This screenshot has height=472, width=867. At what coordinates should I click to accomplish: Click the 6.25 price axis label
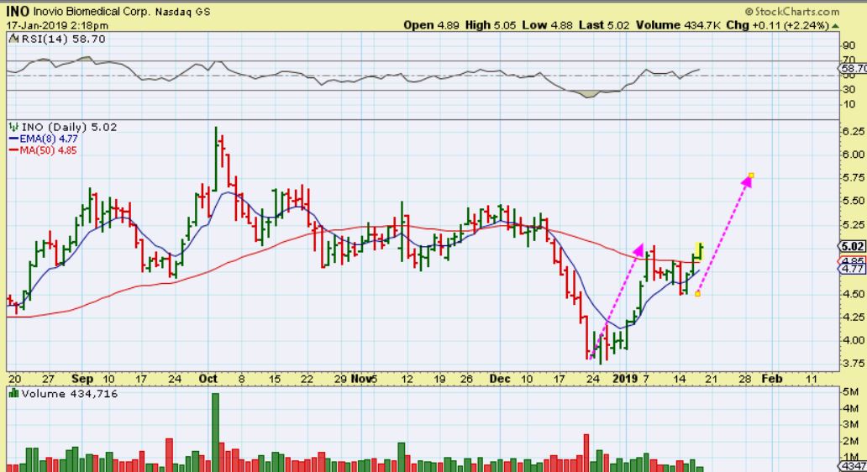point(854,131)
